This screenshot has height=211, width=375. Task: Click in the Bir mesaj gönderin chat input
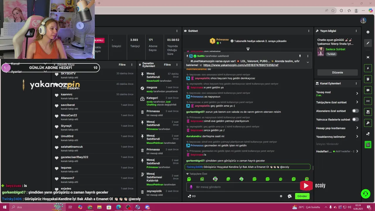[x=243, y=187]
